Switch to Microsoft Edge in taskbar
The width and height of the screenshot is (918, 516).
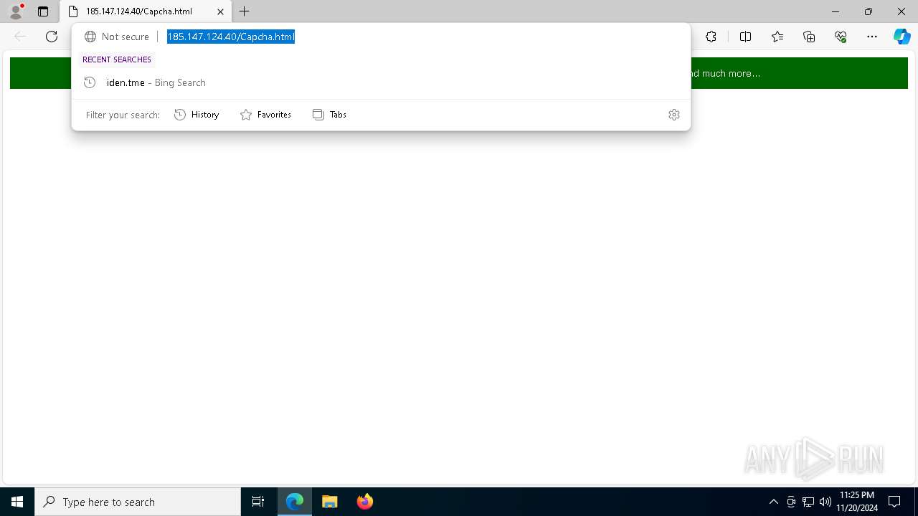295,502
